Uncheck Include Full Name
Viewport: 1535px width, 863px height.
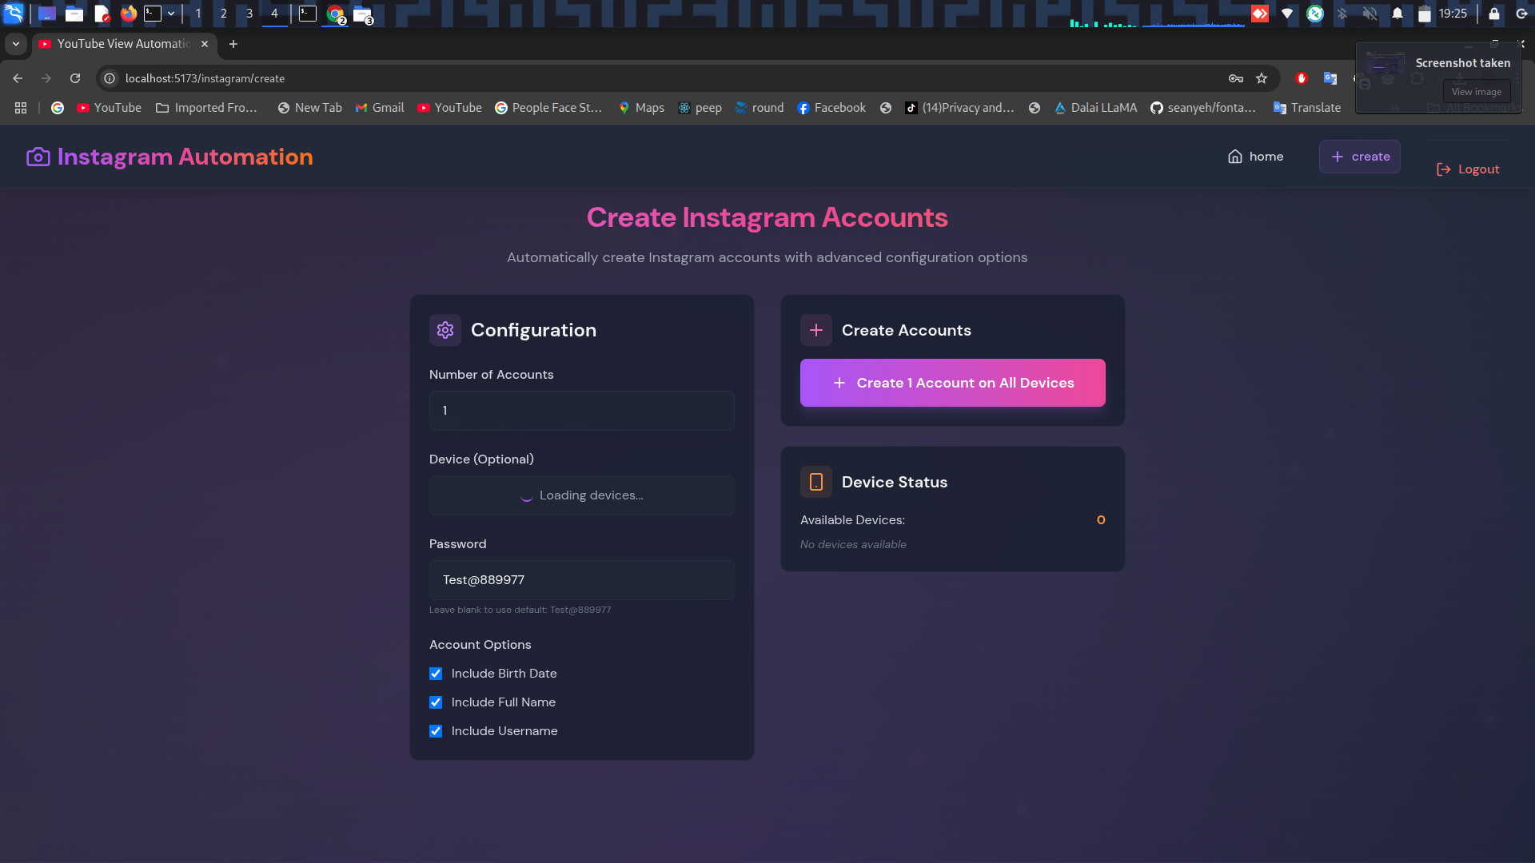pos(436,702)
